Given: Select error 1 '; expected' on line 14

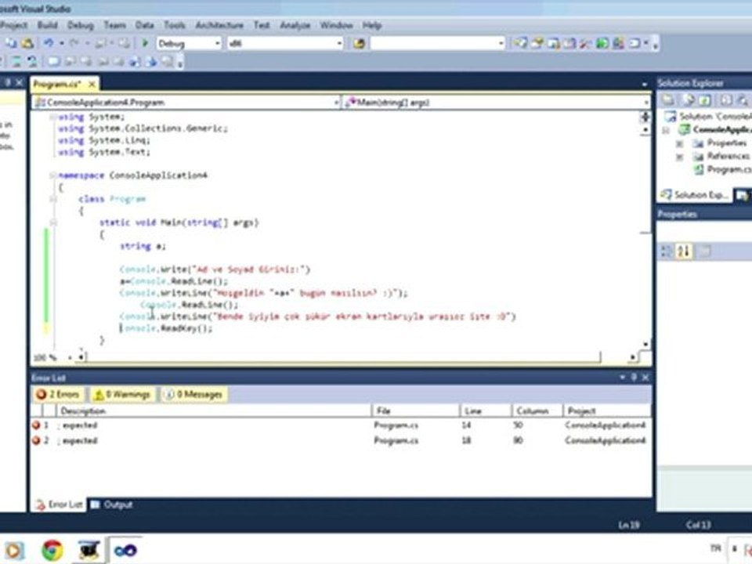Looking at the screenshot, I should coord(341,425).
